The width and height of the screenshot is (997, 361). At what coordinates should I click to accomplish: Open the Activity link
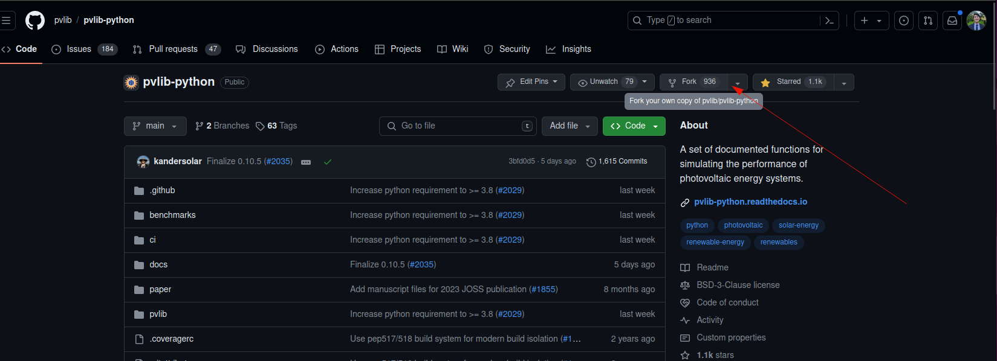[x=702, y=320]
